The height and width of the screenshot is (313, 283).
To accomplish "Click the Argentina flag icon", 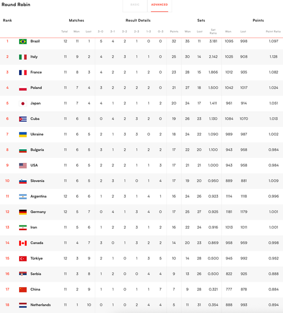I will tap(23, 197).
